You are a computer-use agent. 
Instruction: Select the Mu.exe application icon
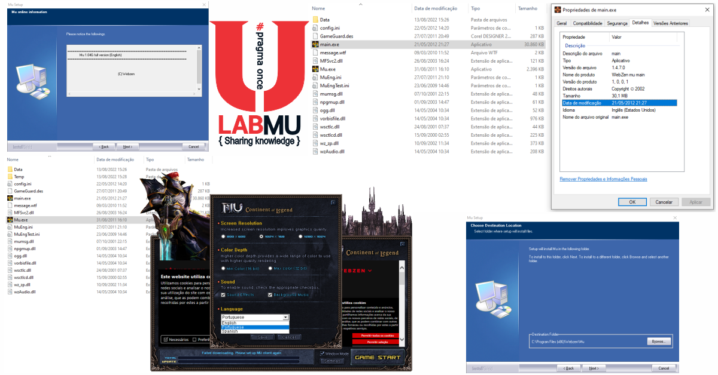317,69
